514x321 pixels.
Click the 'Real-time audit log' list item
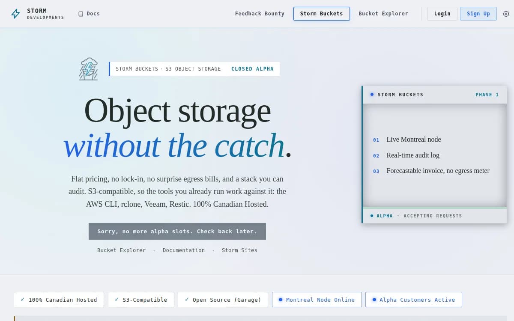[413, 155]
